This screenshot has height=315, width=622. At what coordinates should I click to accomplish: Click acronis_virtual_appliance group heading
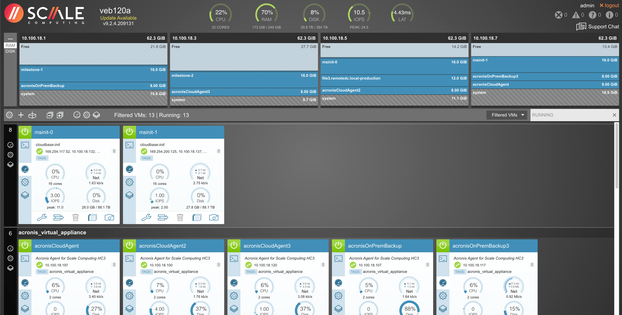52,232
